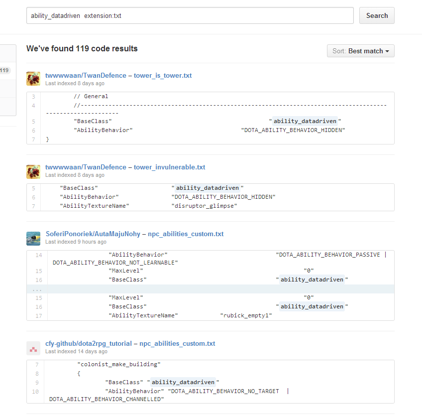This screenshot has width=422, height=420.
Task: Open the twwwwaan/TwanDefence link in the first result
Action: click(86, 76)
